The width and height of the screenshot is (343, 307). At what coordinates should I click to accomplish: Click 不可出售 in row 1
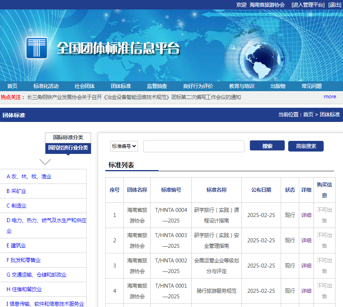pyautogui.click(x=324, y=215)
